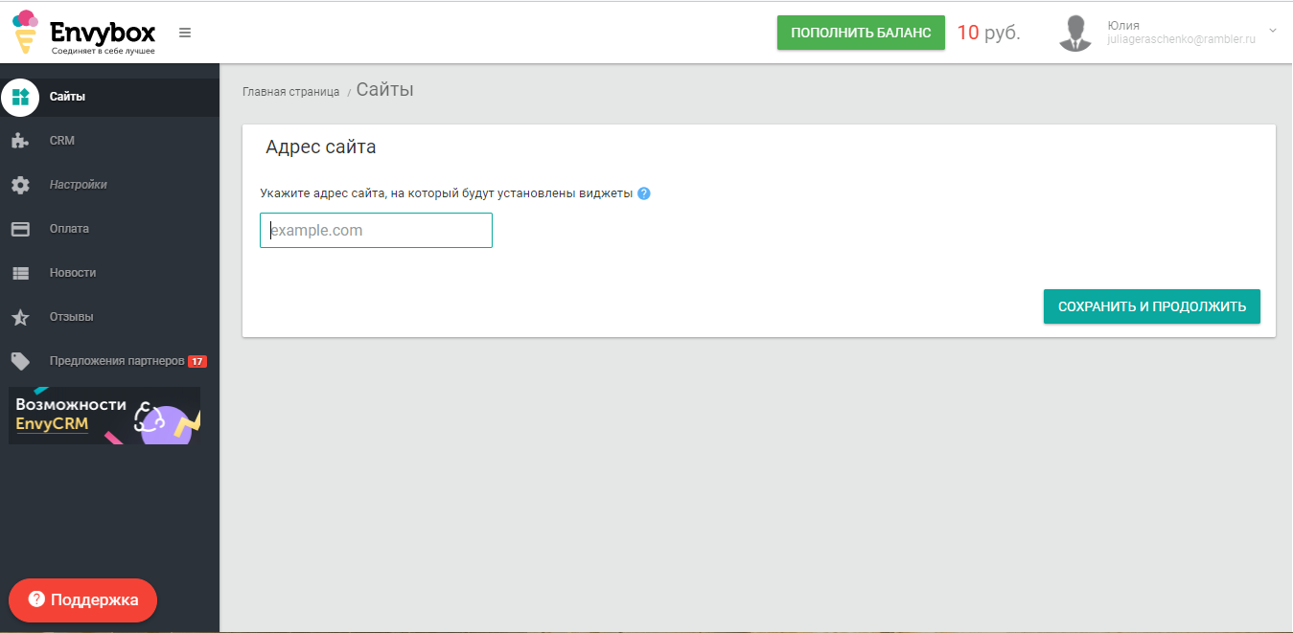Click the Настройки gear icon
This screenshot has height=633, width=1293.
coord(20,185)
